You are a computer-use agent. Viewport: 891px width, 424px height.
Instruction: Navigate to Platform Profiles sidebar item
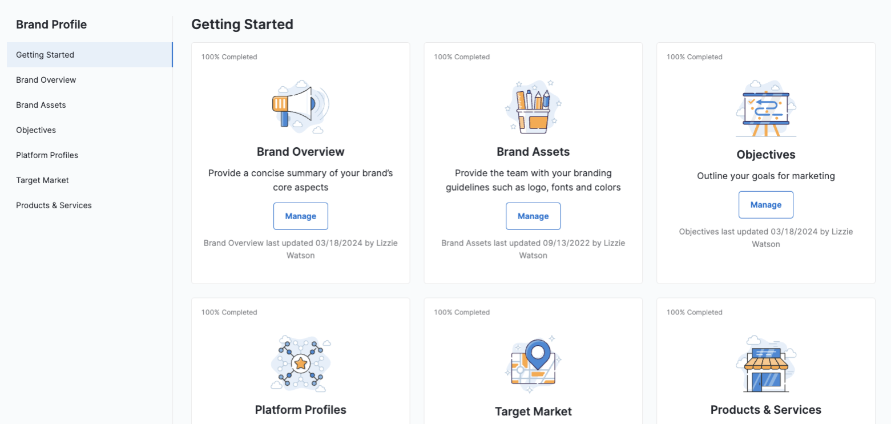47,155
